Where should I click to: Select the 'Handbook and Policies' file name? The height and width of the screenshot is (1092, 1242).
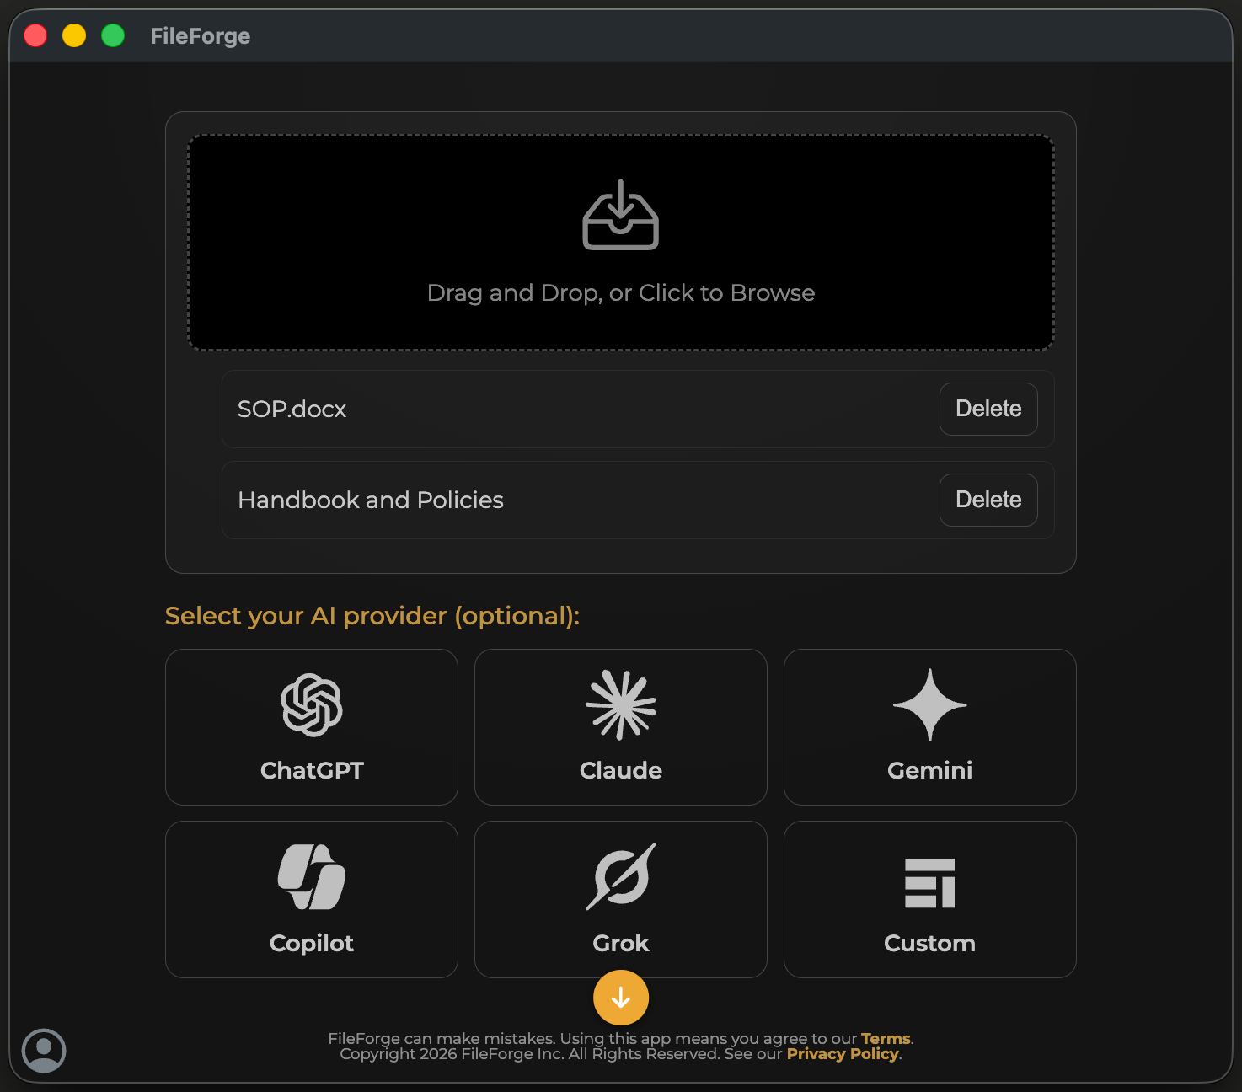371,500
